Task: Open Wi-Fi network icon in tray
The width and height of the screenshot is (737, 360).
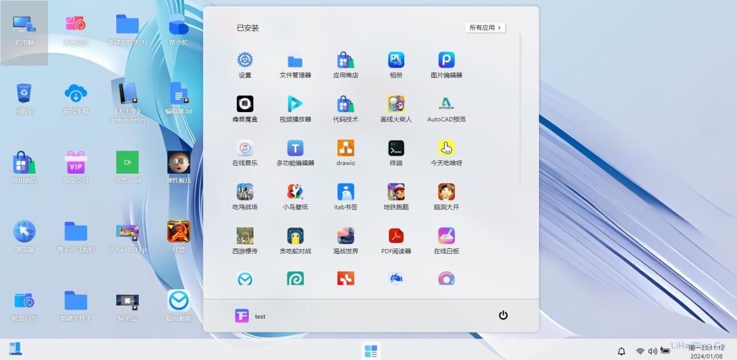Action: click(640, 351)
